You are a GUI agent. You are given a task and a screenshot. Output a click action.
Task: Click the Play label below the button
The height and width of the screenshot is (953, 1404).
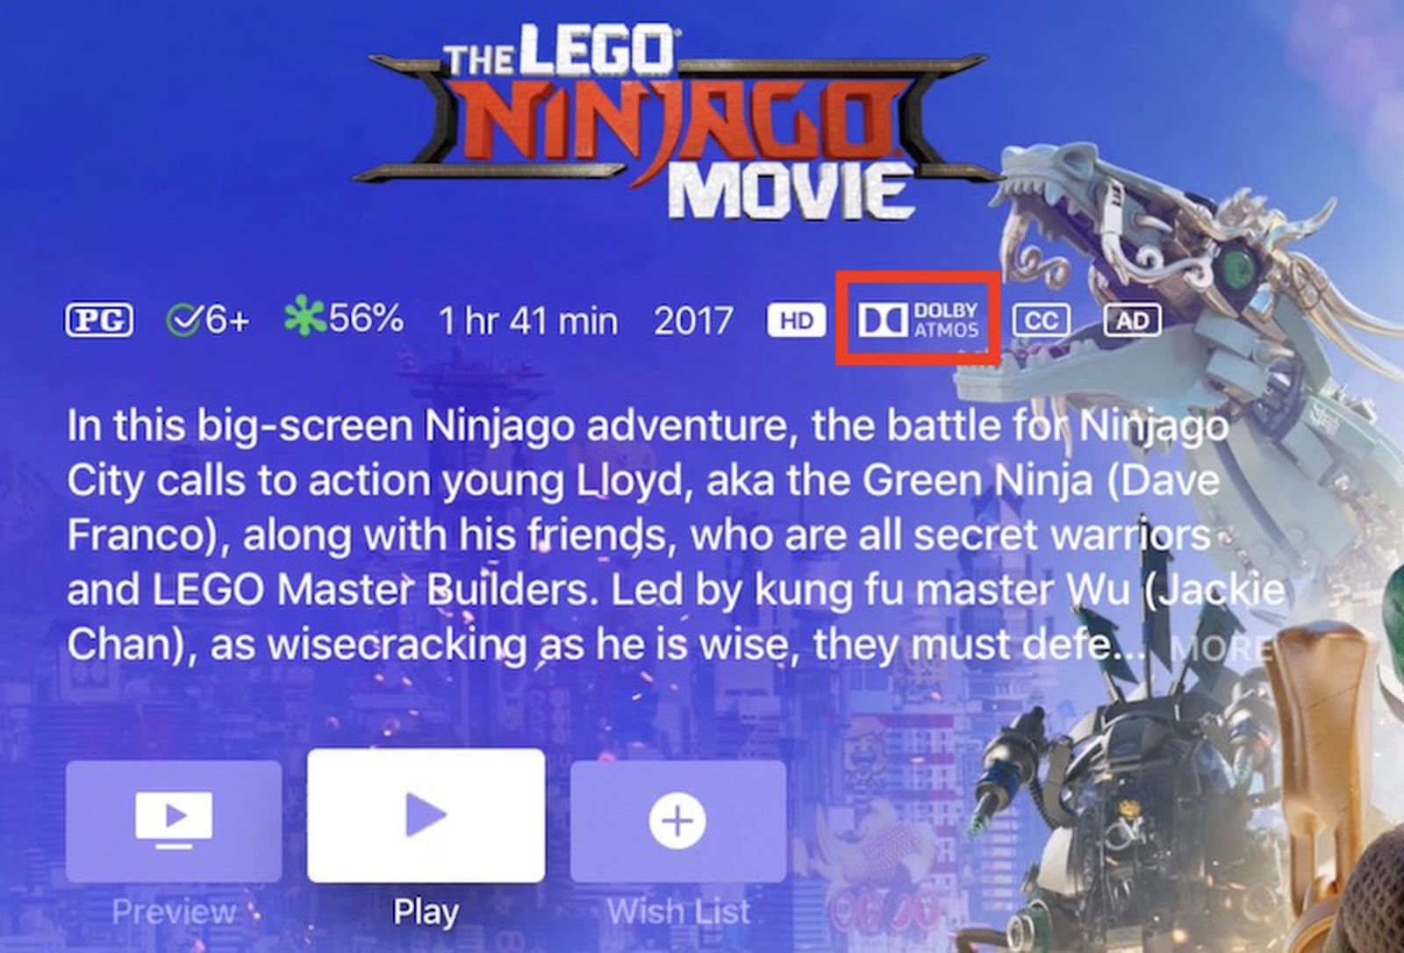pos(426,913)
